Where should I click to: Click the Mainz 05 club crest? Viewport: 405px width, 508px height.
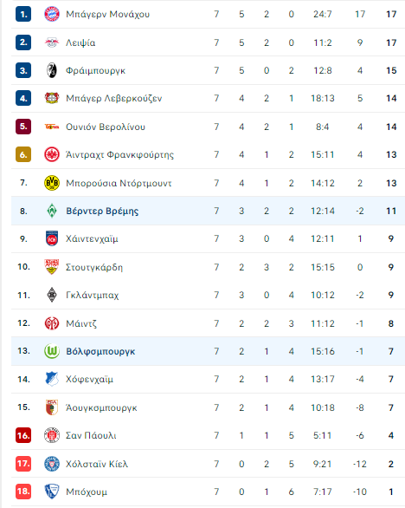(52, 323)
